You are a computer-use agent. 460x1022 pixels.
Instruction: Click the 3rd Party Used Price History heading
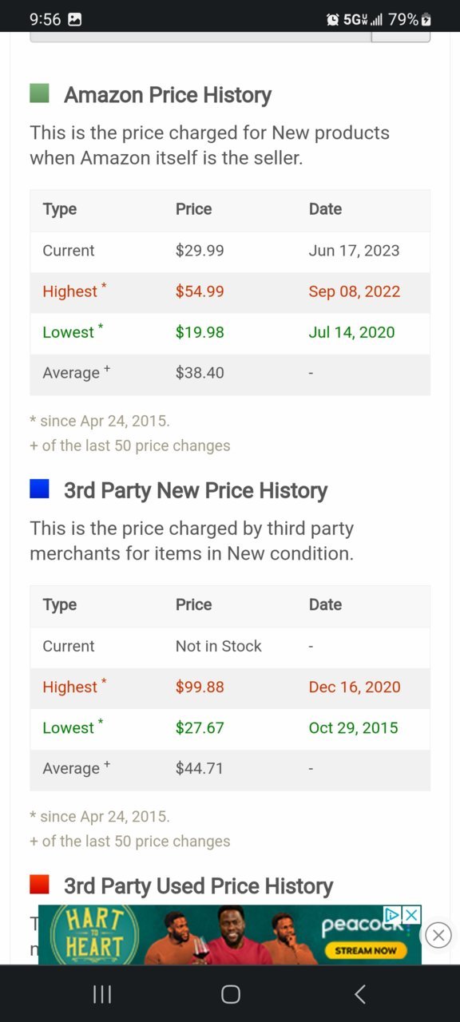198,885
